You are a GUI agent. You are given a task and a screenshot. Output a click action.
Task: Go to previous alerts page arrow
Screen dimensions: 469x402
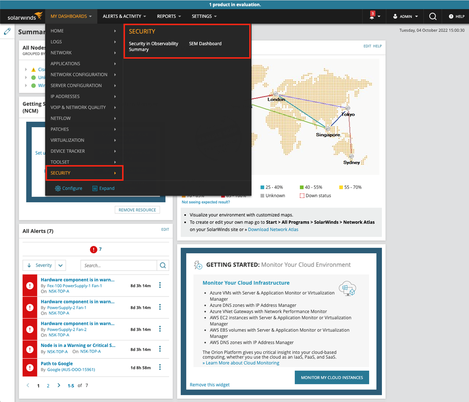[28, 385]
